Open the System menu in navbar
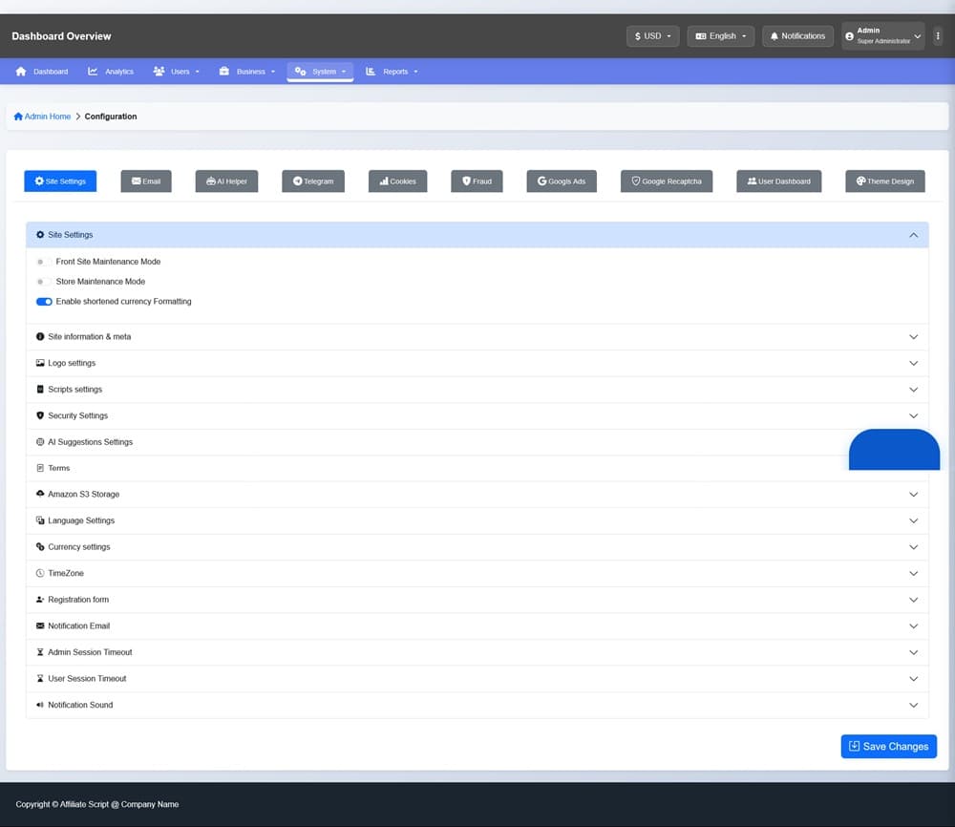Viewport: 955px width, 827px height. 320,72
